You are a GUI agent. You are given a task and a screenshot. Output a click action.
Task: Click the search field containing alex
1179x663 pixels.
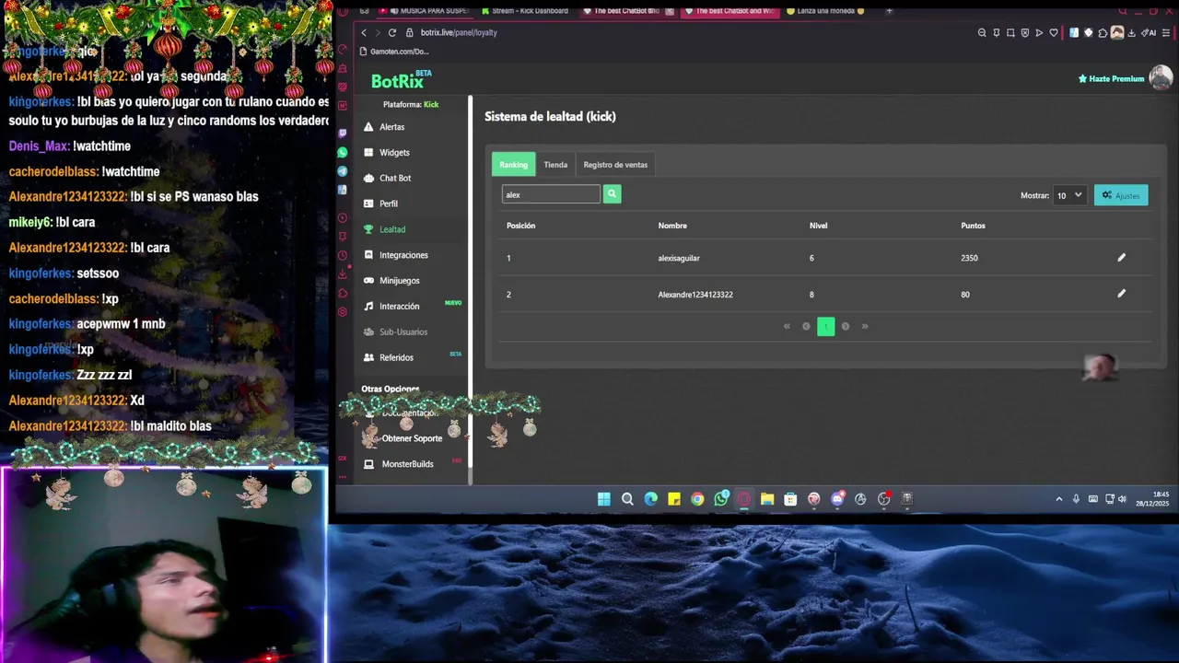(x=551, y=194)
